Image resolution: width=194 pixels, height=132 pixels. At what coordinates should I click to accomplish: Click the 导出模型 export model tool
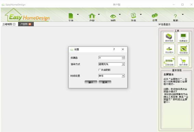[183, 49]
